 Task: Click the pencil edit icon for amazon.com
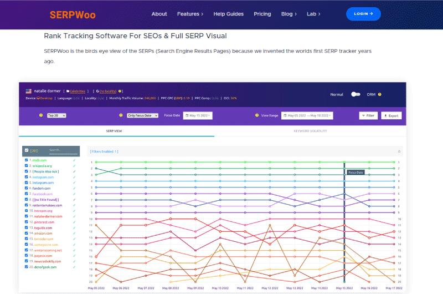point(74,234)
